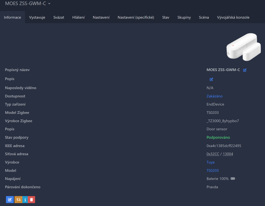This screenshot has width=265, height=206.
Task: Edit the friendly name MOES ZSS-GWM-C
Action: (x=245, y=70)
